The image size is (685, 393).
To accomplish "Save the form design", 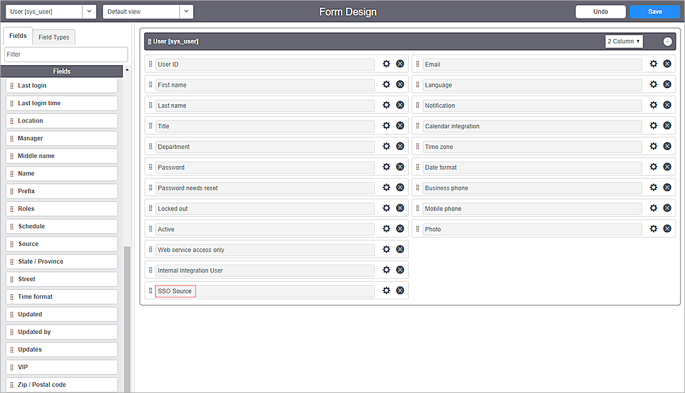I will point(655,11).
